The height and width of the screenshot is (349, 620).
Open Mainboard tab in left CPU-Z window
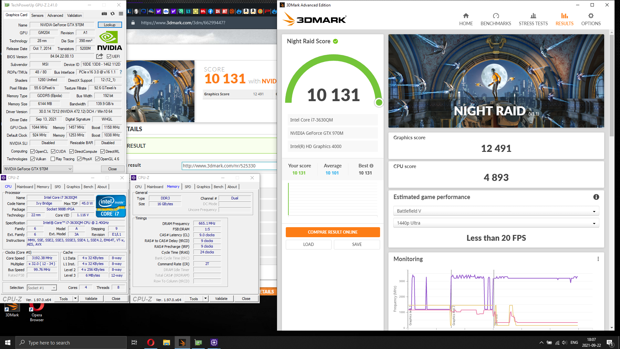tap(25, 187)
